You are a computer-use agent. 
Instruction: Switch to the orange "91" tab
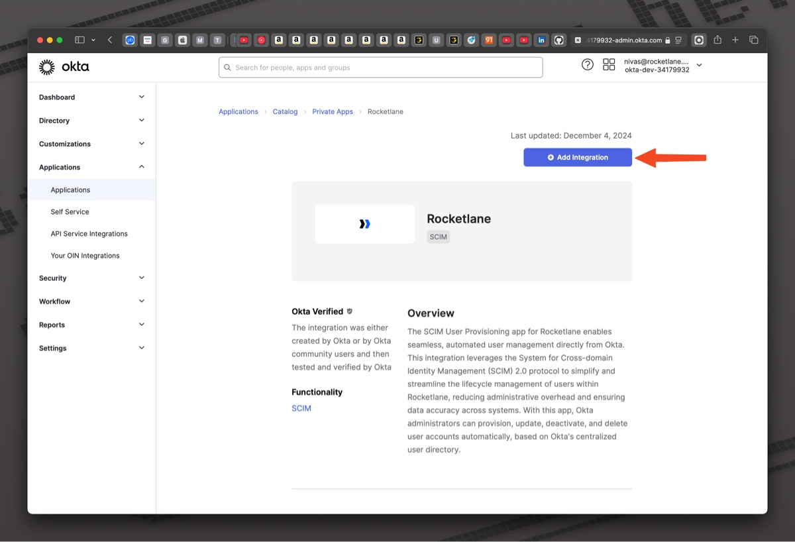point(489,40)
